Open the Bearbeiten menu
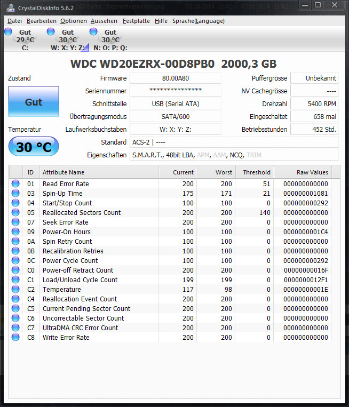349x407 pixels. point(42,21)
